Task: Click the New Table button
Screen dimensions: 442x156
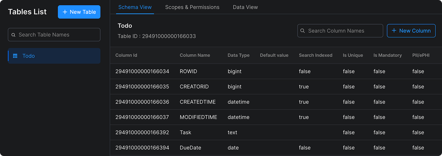Action: pos(79,12)
